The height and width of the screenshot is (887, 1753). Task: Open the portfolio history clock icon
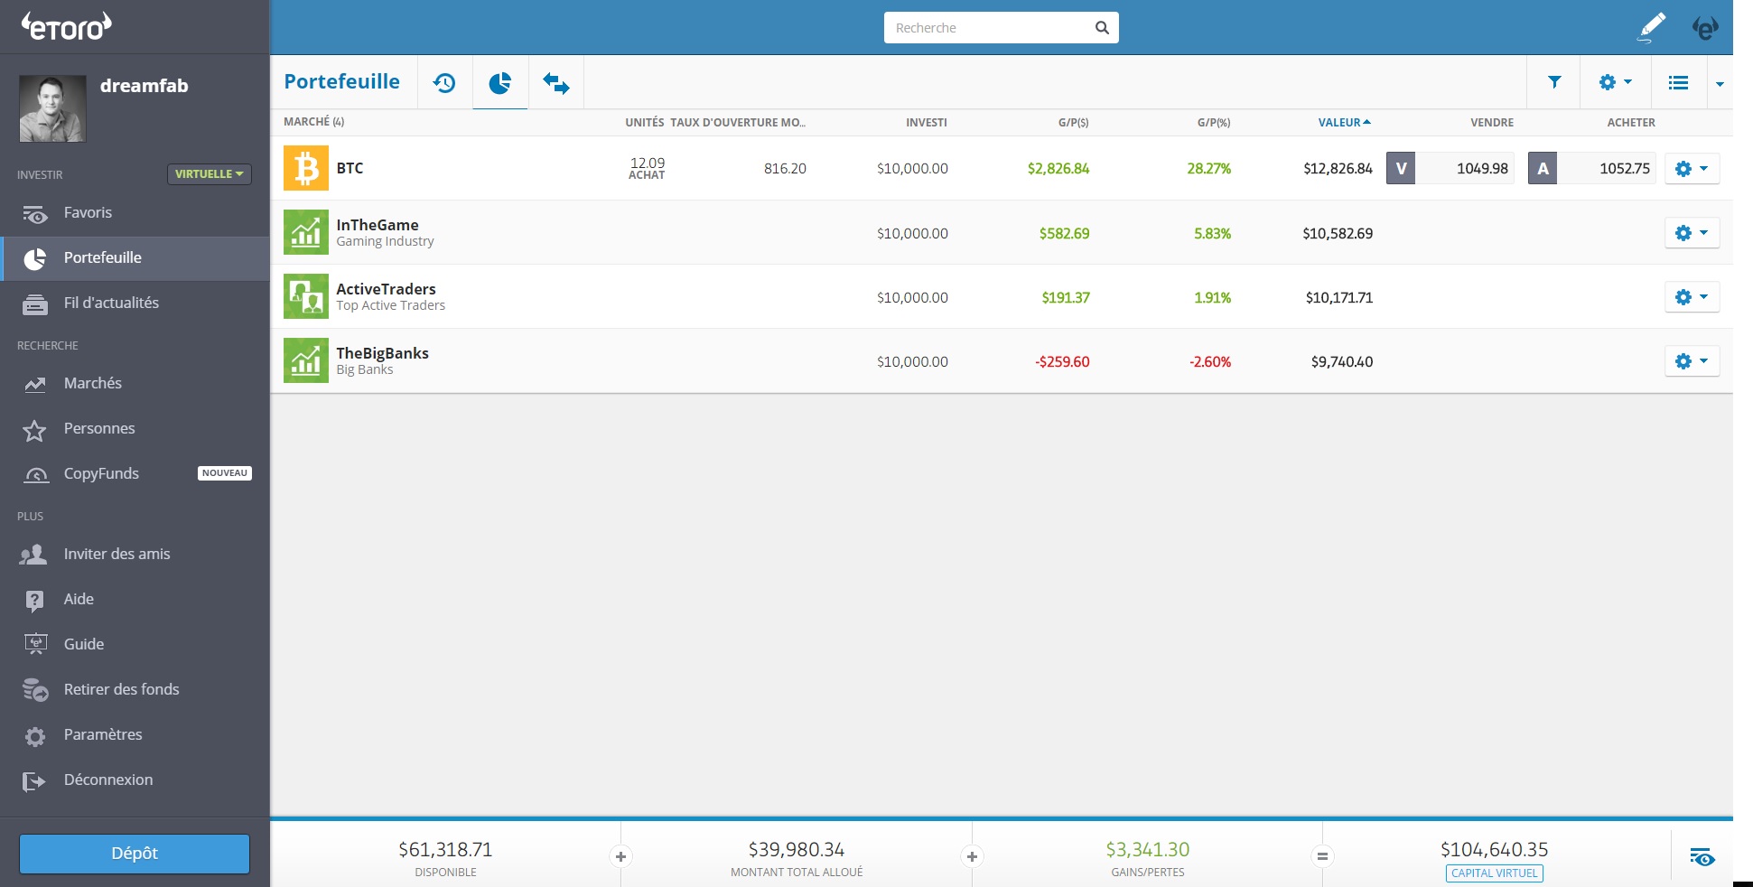pos(444,83)
